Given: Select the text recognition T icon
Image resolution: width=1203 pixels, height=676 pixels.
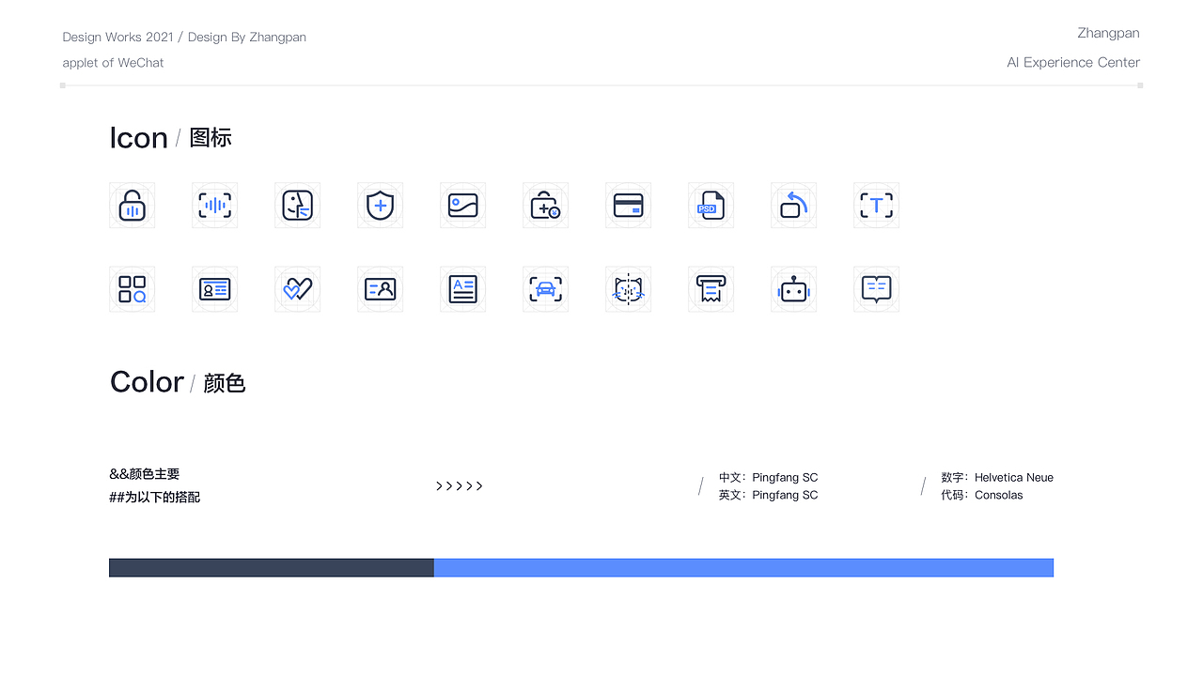Looking at the screenshot, I should (876, 205).
